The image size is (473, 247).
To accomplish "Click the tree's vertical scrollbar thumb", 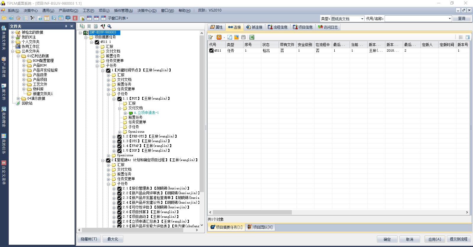I will [202, 114].
